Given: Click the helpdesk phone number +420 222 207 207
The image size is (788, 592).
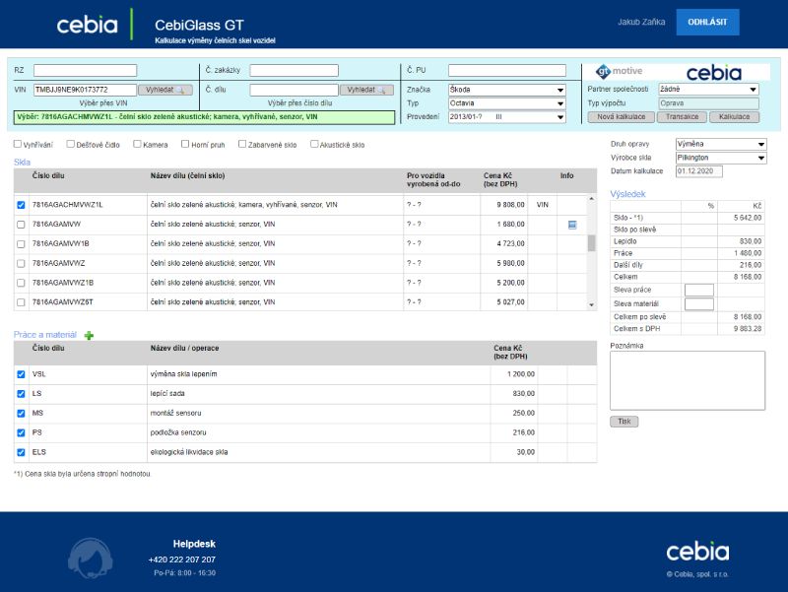Looking at the screenshot, I should (x=182, y=559).
